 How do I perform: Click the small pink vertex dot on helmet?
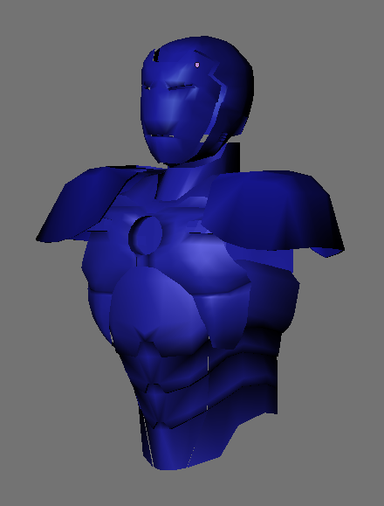tap(197, 66)
